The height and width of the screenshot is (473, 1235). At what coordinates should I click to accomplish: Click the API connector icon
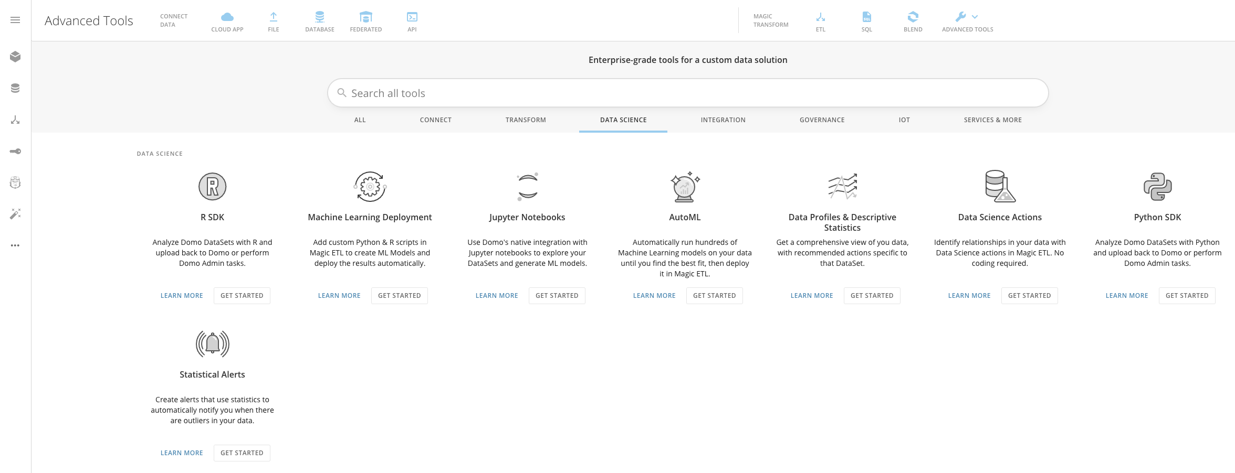pyautogui.click(x=412, y=17)
